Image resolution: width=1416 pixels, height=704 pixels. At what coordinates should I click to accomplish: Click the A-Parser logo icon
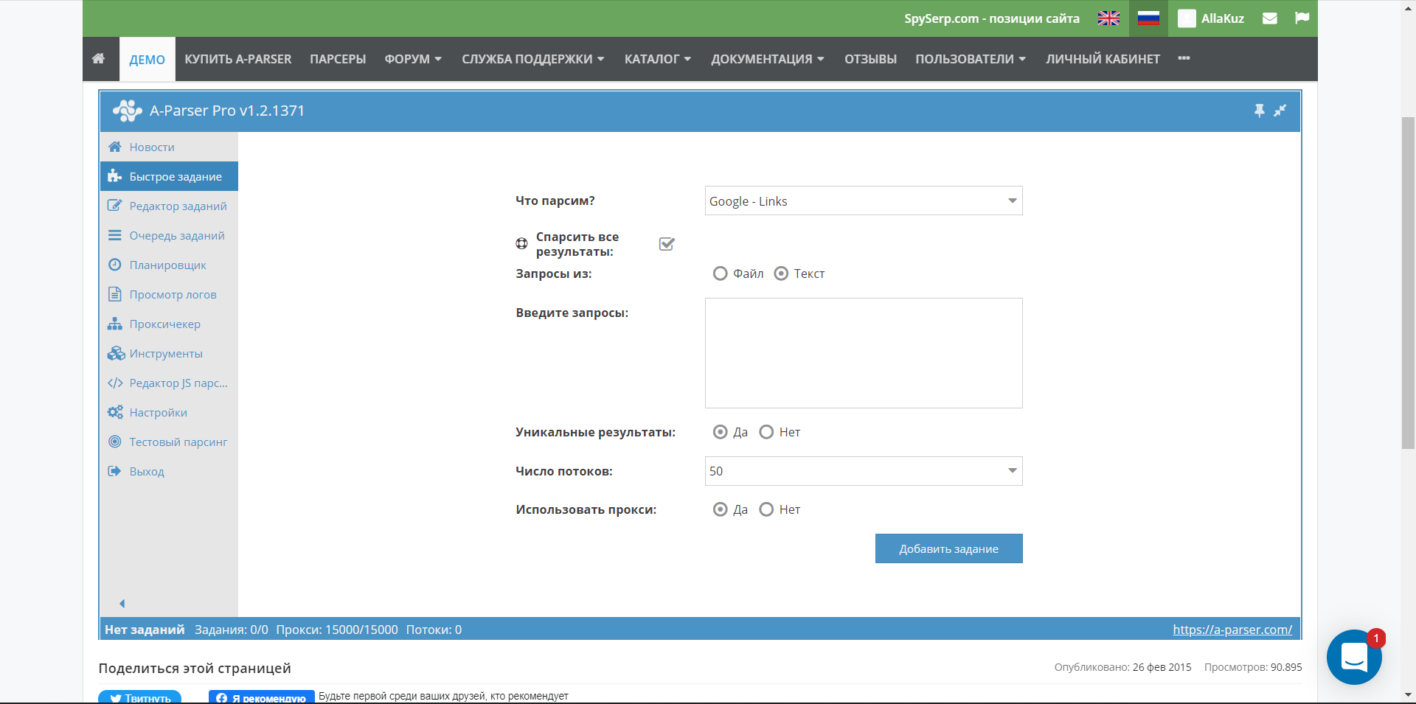(x=127, y=111)
